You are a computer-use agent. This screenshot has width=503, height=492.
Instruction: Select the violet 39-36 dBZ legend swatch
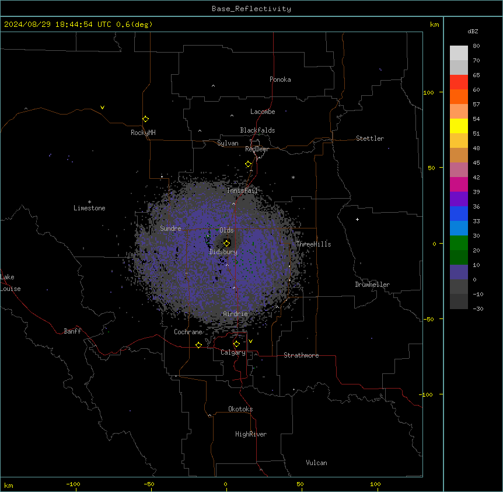(x=459, y=199)
